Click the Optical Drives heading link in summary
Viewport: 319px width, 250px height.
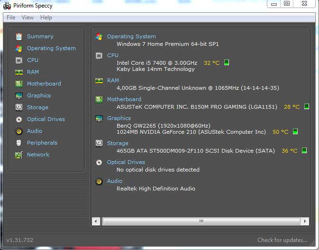(126, 162)
